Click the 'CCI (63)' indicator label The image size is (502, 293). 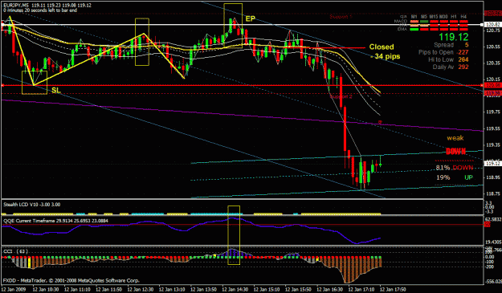click(x=15, y=252)
